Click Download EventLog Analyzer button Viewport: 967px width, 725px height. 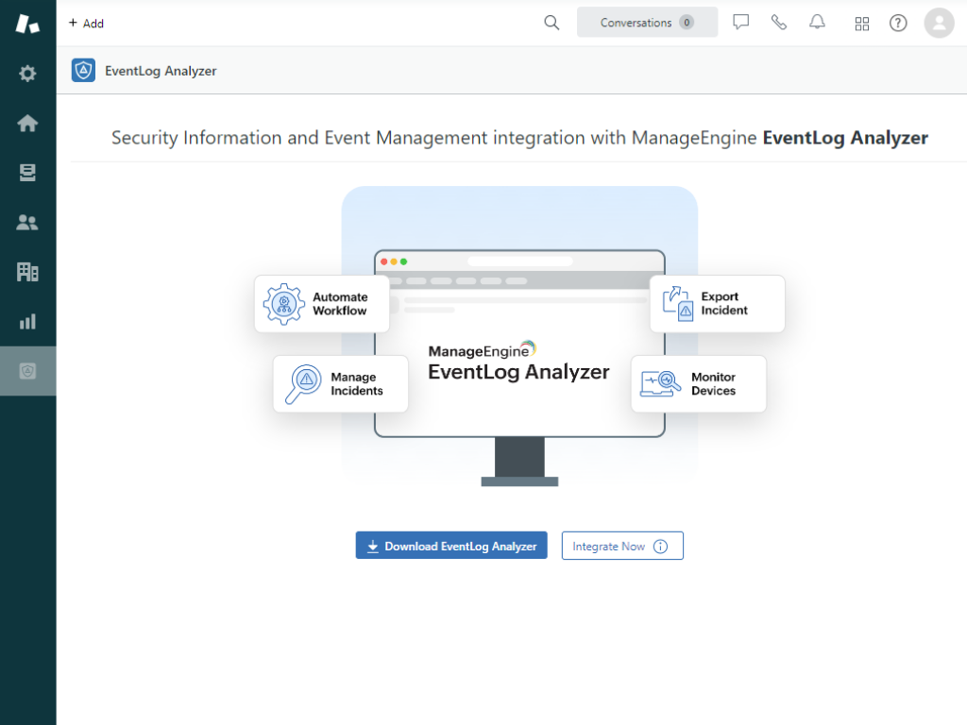[x=451, y=546]
